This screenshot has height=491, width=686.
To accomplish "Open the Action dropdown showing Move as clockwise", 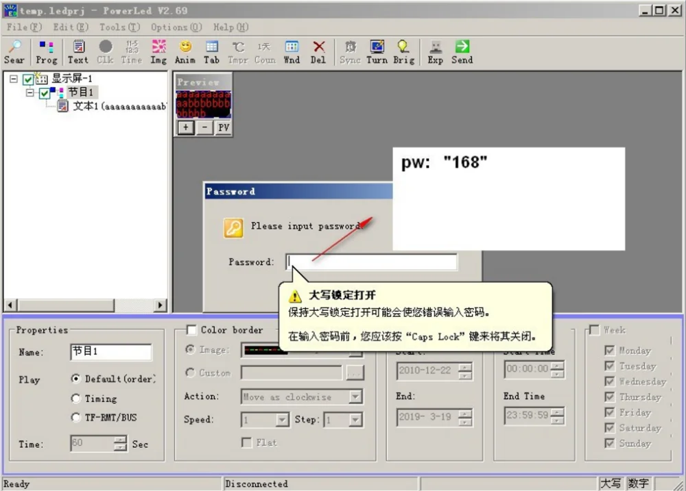I will pos(355,396).
